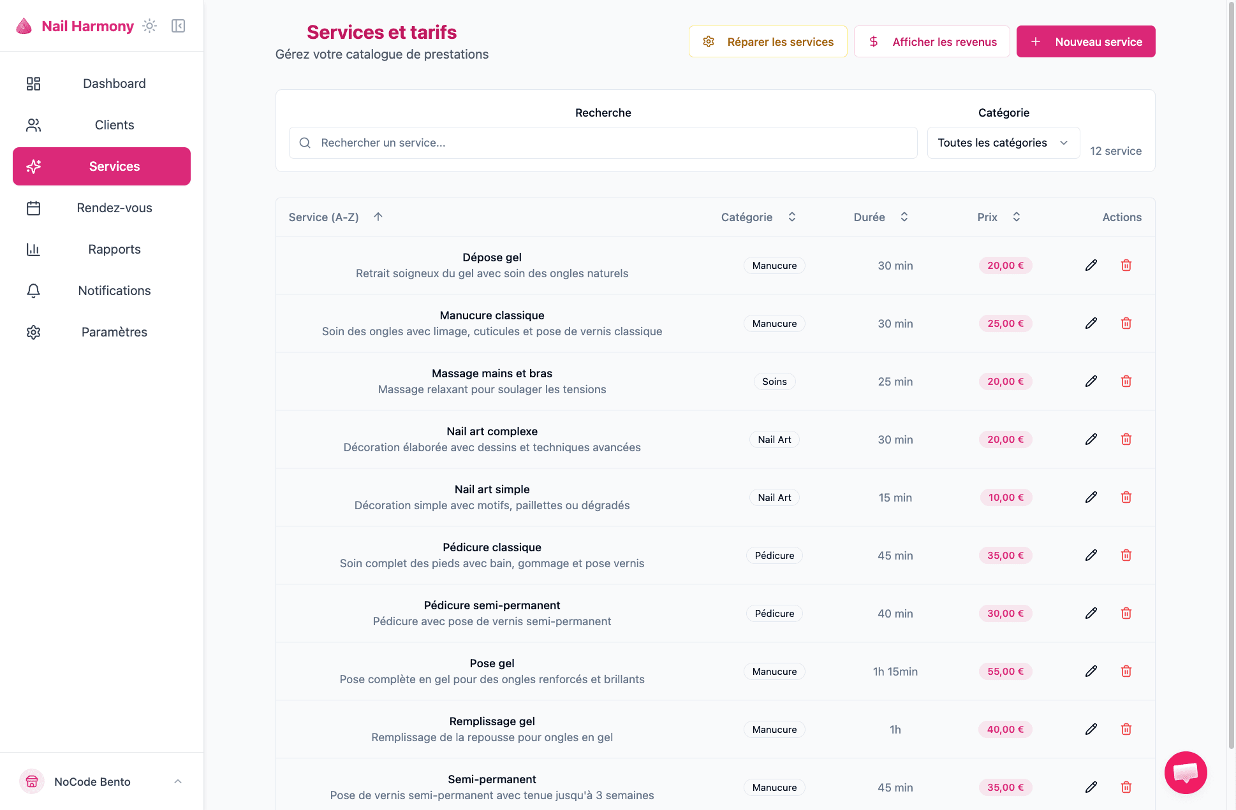Click inside the service search field
Viewport: 1236px width, 810px height.
click(x=603, y=143)
